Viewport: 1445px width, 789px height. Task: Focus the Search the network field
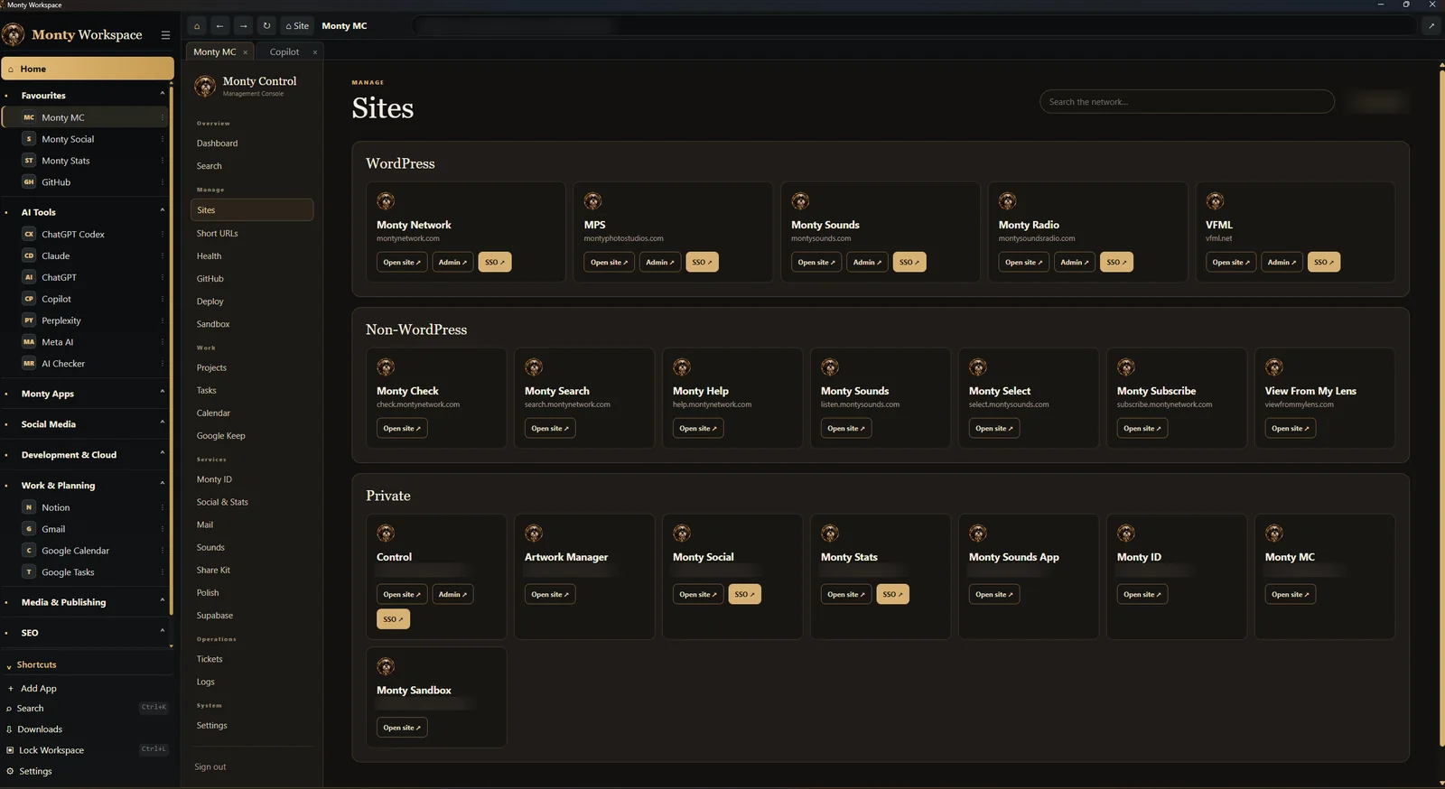pyautogui.click(x=1187, y=102)
